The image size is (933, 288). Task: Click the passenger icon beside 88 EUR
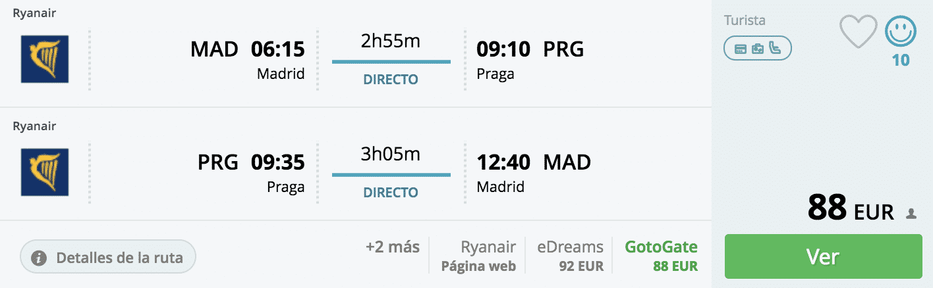[x=911, y=214]
